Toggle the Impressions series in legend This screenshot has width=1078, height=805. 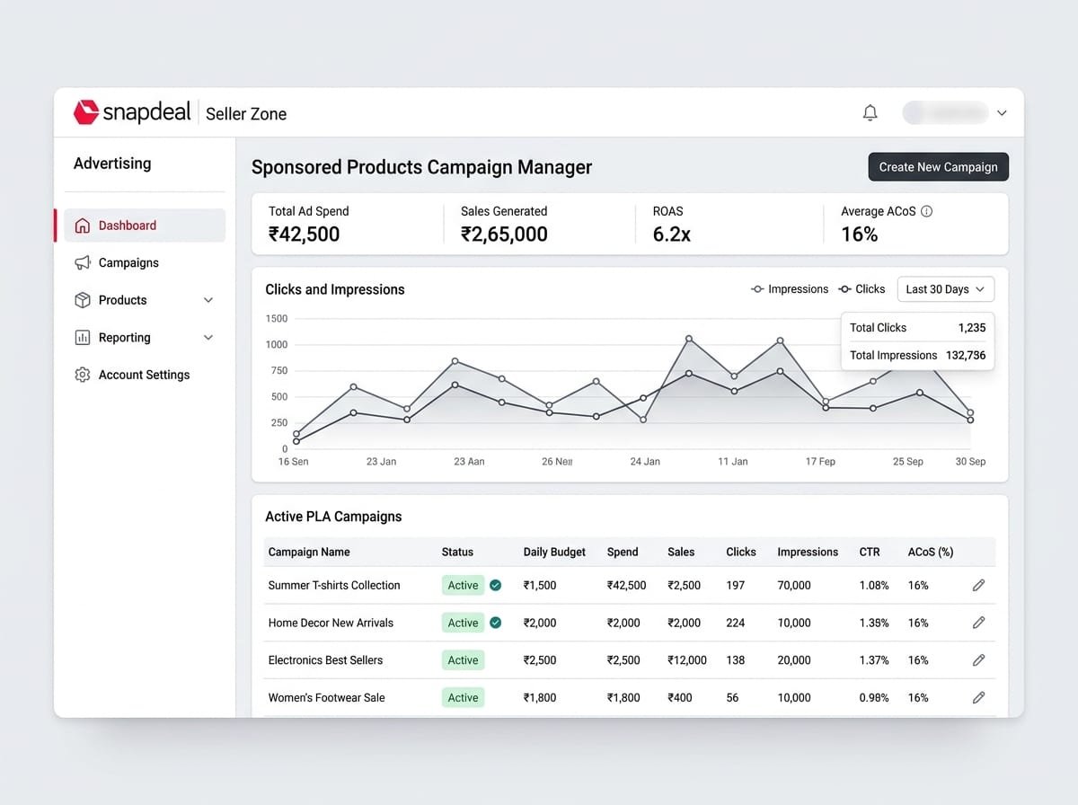pos(790,289)
